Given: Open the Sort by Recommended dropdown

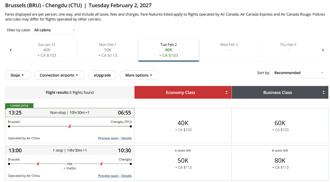Looking at the screenshot, I should click(x=299, y=73).
